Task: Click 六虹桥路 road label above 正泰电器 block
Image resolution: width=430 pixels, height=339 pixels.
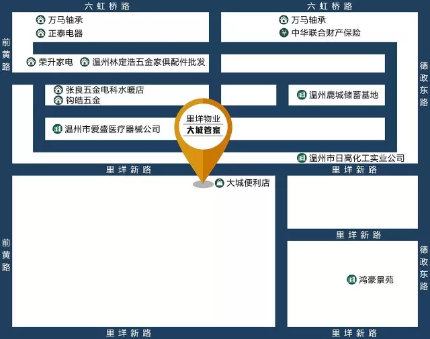Action: pos(107,6)
